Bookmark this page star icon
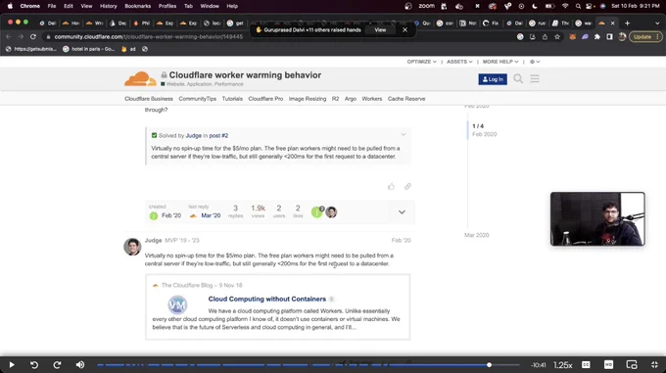666x373 pixels. (x=557, y=37)
